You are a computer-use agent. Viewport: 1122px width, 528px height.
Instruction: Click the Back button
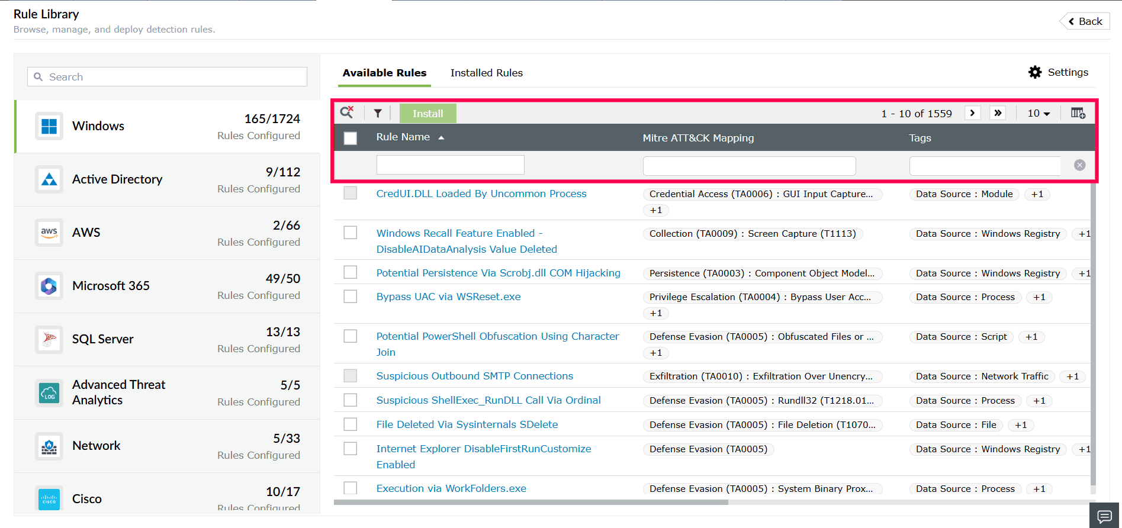point(1085,21)
